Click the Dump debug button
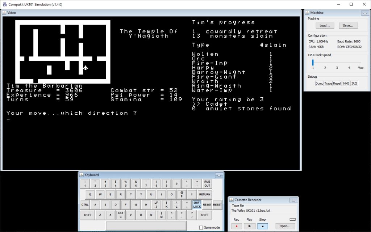 [319, 84]
